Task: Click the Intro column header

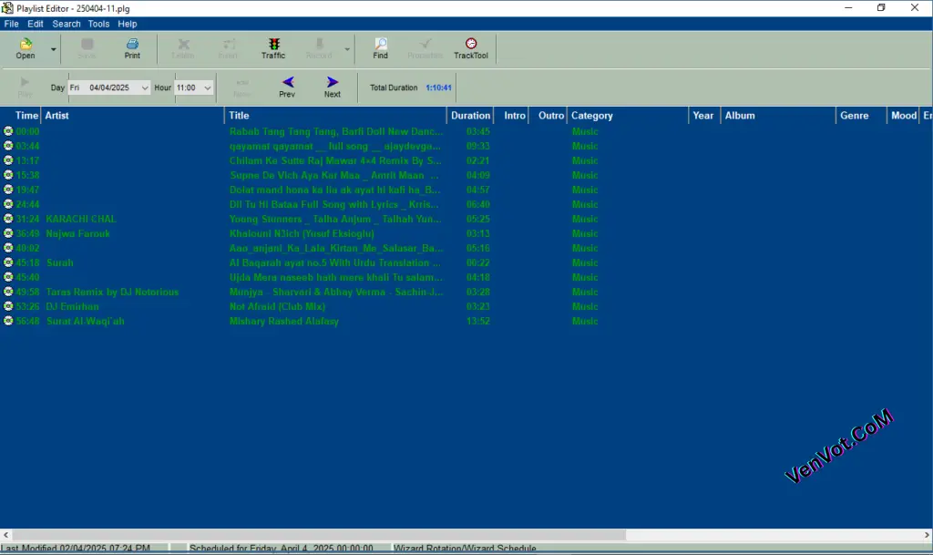Action: pos(512,116)
